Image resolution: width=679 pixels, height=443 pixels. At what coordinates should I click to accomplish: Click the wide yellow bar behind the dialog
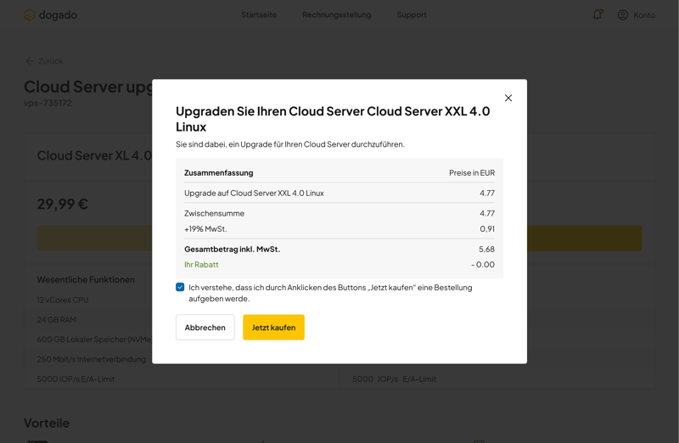(x=584, y=238)
